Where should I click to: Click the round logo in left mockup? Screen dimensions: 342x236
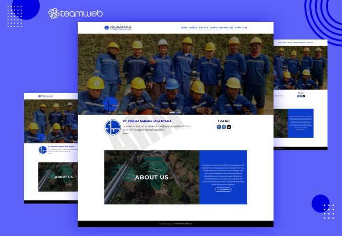43,150
